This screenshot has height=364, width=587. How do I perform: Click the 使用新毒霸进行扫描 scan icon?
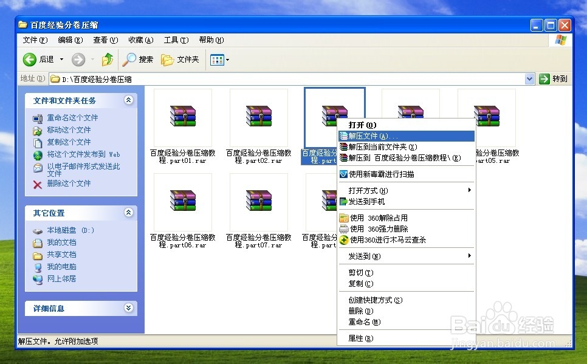(x=343, y=174)
